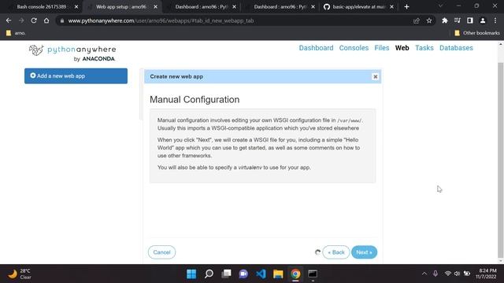Toggle the browser side panel icon

470,20
